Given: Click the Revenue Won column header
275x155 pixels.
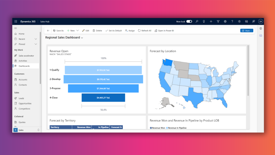Looking at the screenshot, I should [x=82, y=127].
